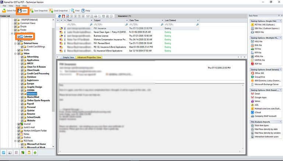
Task: Collapse the Deleted Items tree node
Action: pyautogui.click(x=15, y=43)
